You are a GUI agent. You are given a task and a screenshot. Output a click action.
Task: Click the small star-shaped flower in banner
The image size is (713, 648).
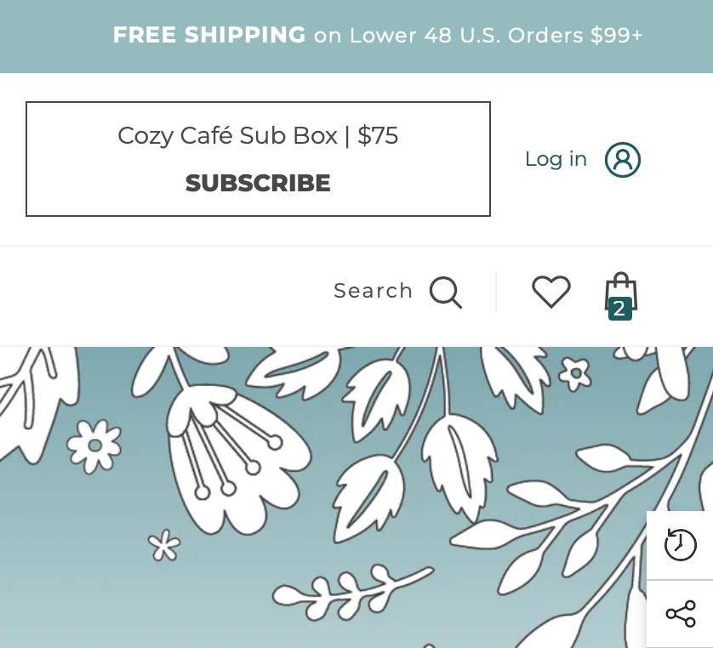164,544
